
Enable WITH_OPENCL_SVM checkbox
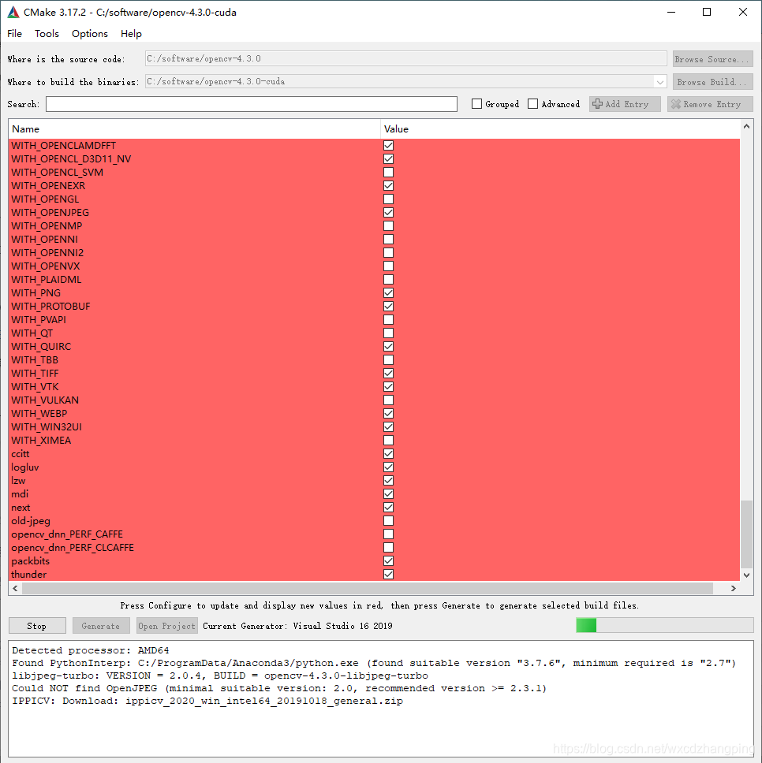pos(389,173)
